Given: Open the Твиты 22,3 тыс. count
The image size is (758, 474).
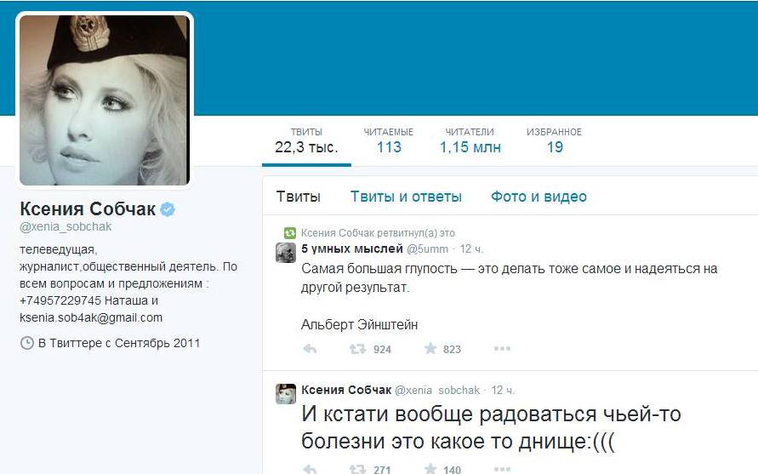Looking at the screenshot, I should click(306, 140).
